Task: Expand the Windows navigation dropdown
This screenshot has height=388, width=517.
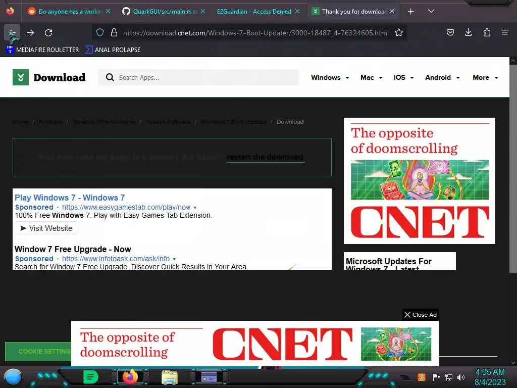Action: click(330, 77)
